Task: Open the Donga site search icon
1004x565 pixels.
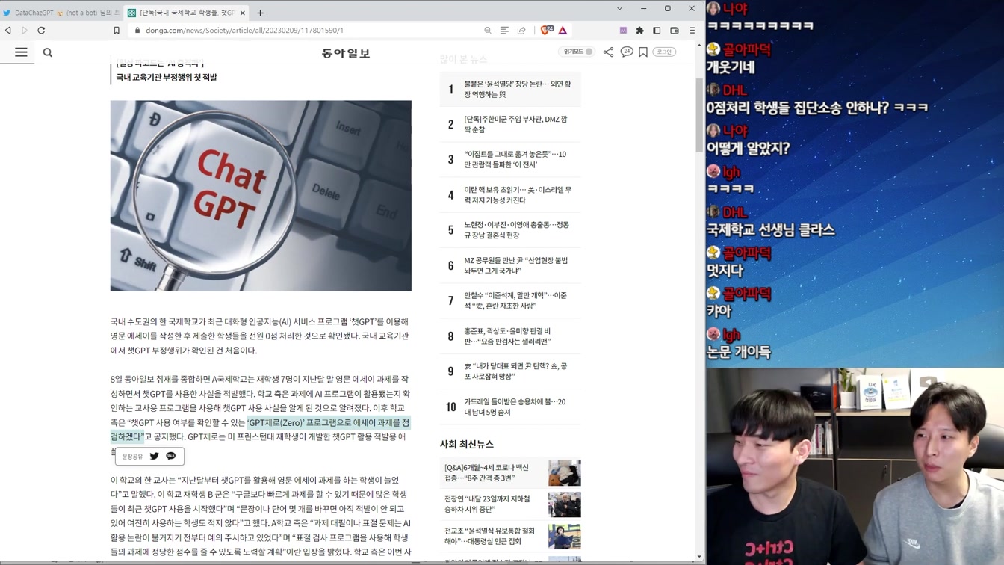Action: point(48,52)
